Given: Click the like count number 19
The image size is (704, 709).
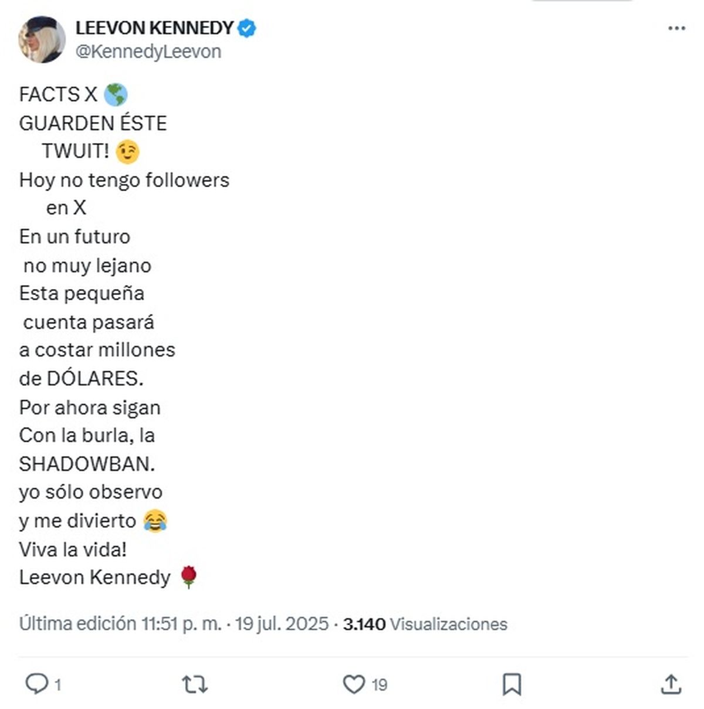Looking at the screenshot, I should click(380, 684).
